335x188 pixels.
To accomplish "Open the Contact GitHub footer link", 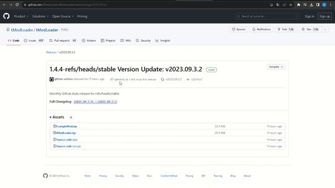I will pos(169,176).
